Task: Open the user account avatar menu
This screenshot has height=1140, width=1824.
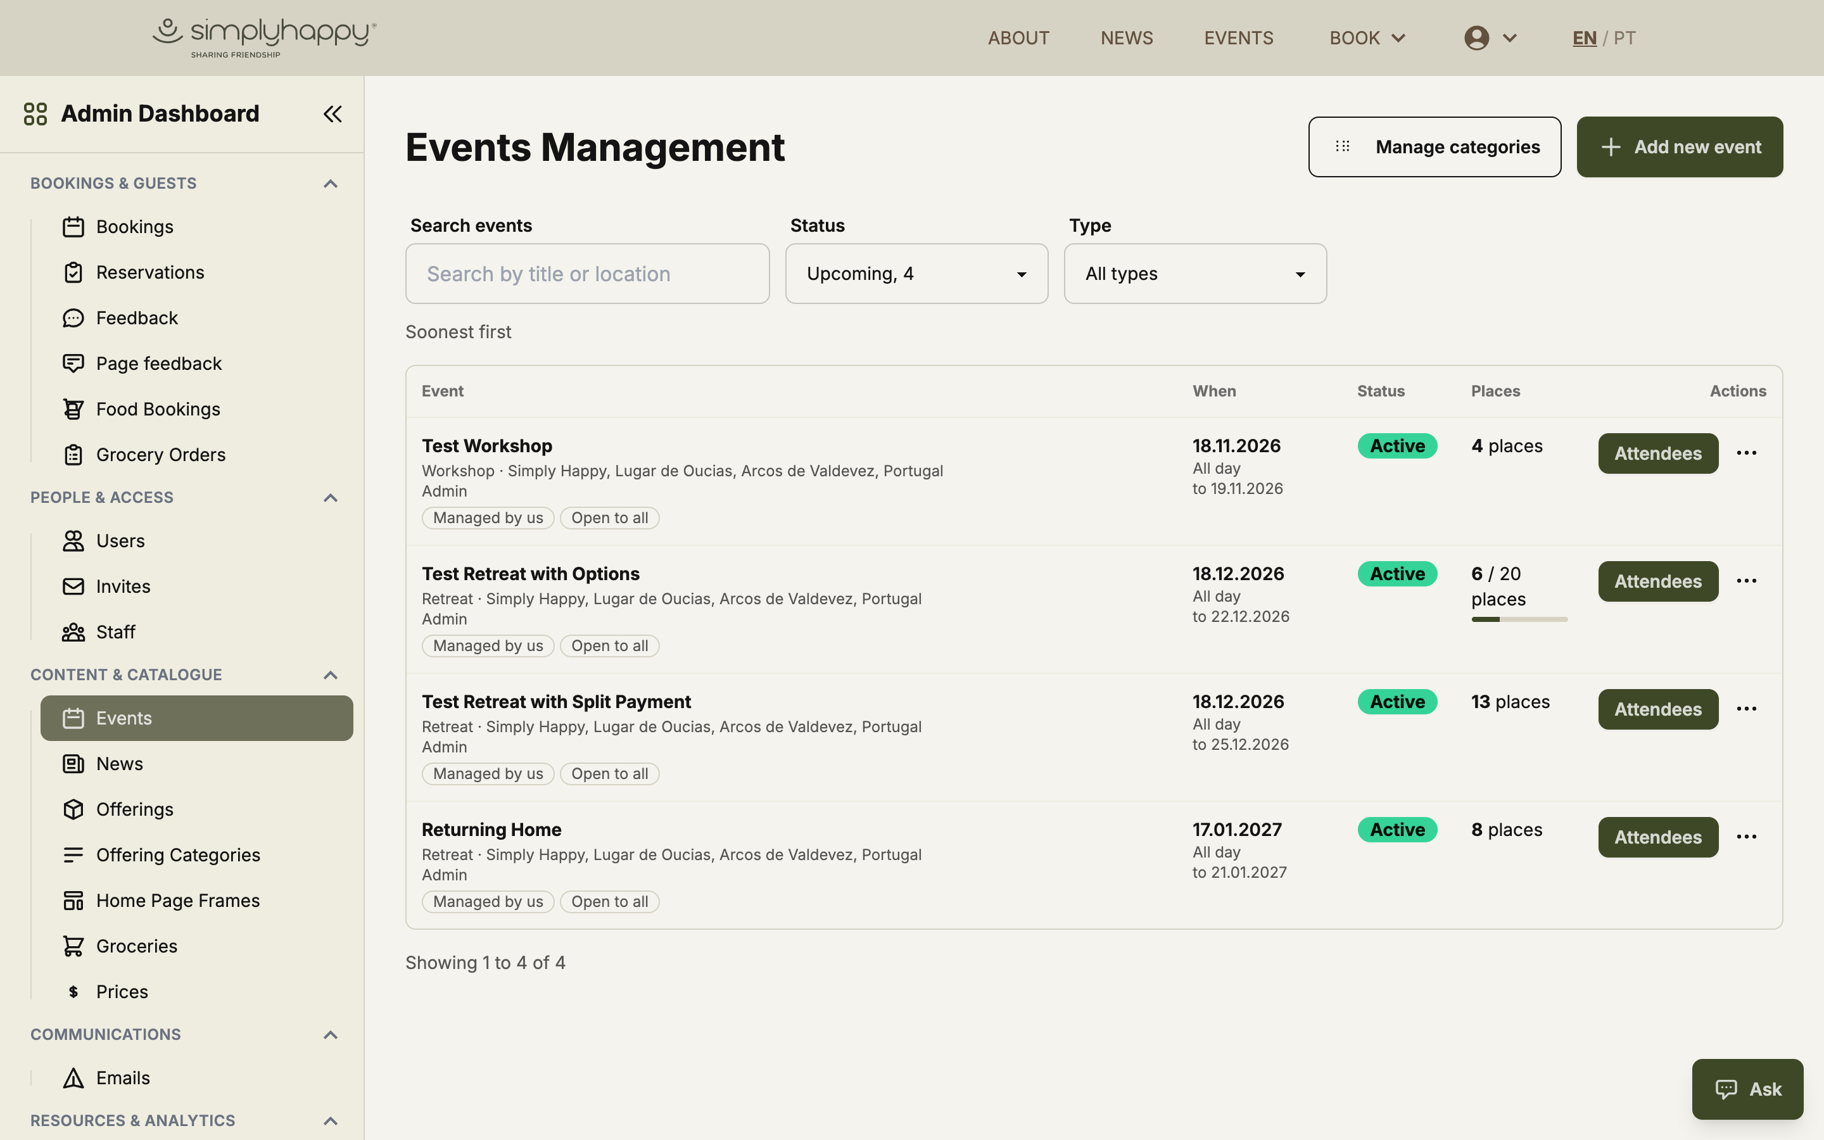Action: [x=1490, y=38]
